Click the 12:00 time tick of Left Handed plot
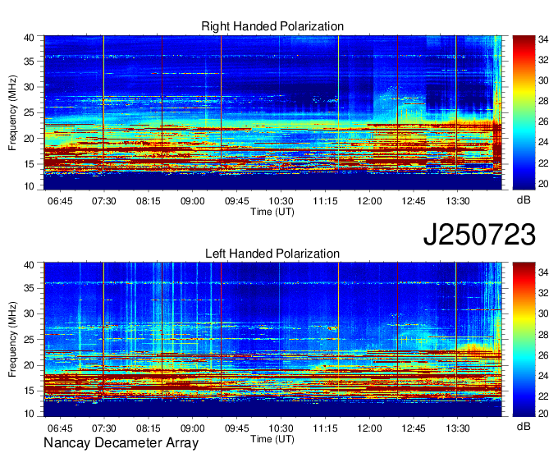 369,428
